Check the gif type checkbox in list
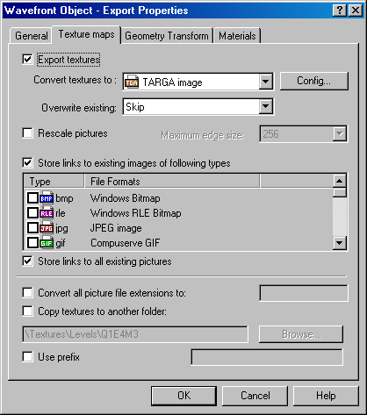367x415 pixels. [32, 243]
